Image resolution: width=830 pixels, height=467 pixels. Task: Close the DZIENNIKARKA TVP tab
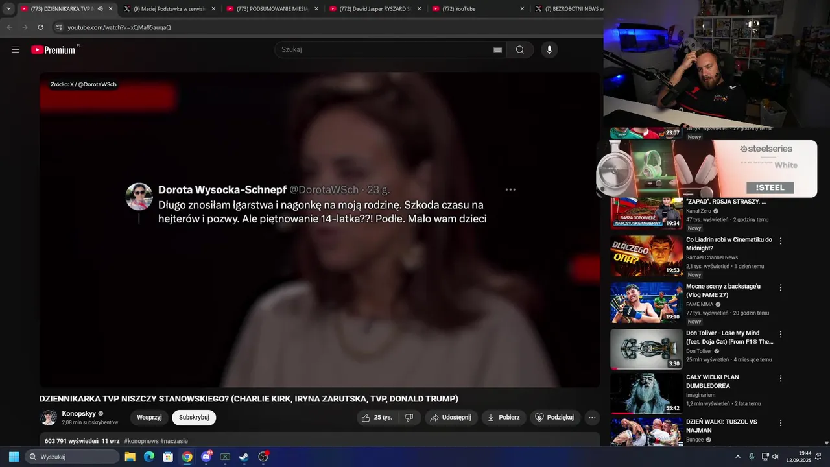click(x=111, y=9)
